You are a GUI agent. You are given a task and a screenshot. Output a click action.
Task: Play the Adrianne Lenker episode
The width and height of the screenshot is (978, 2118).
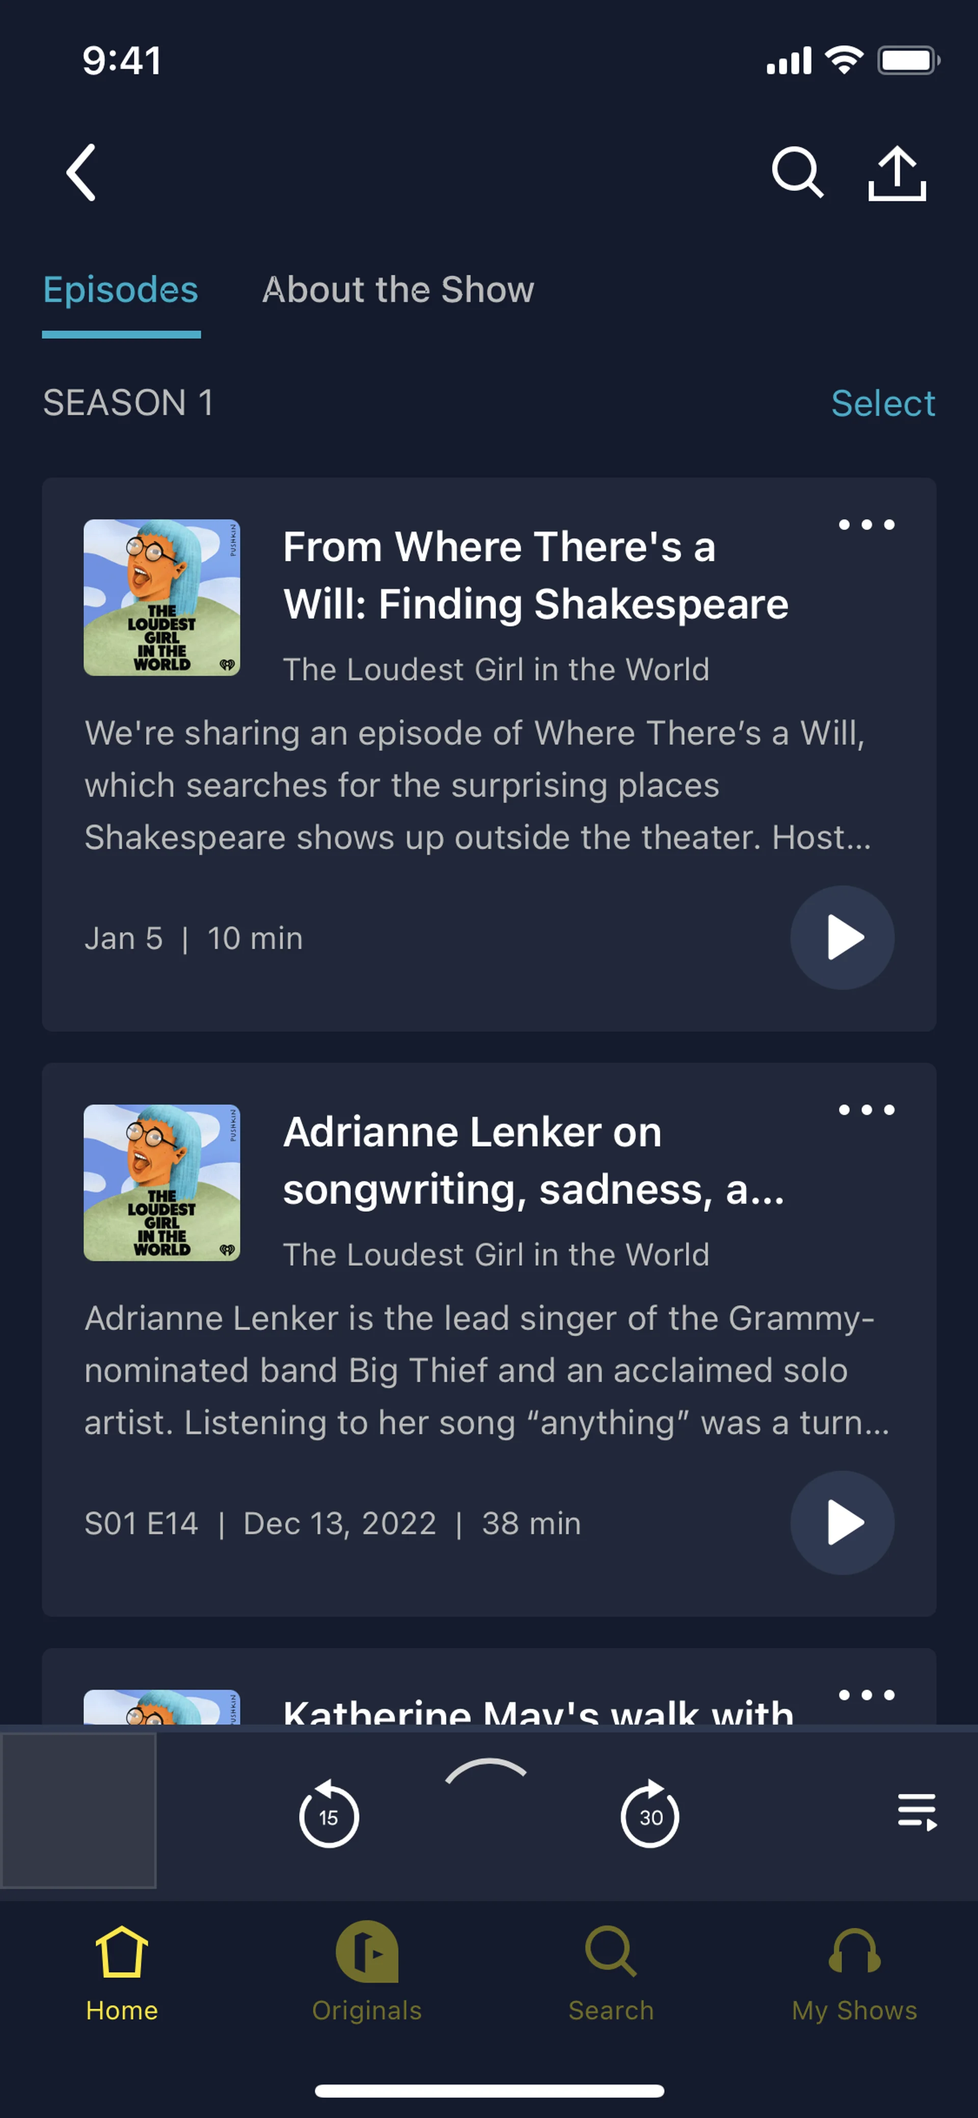tap(841, 1523)
